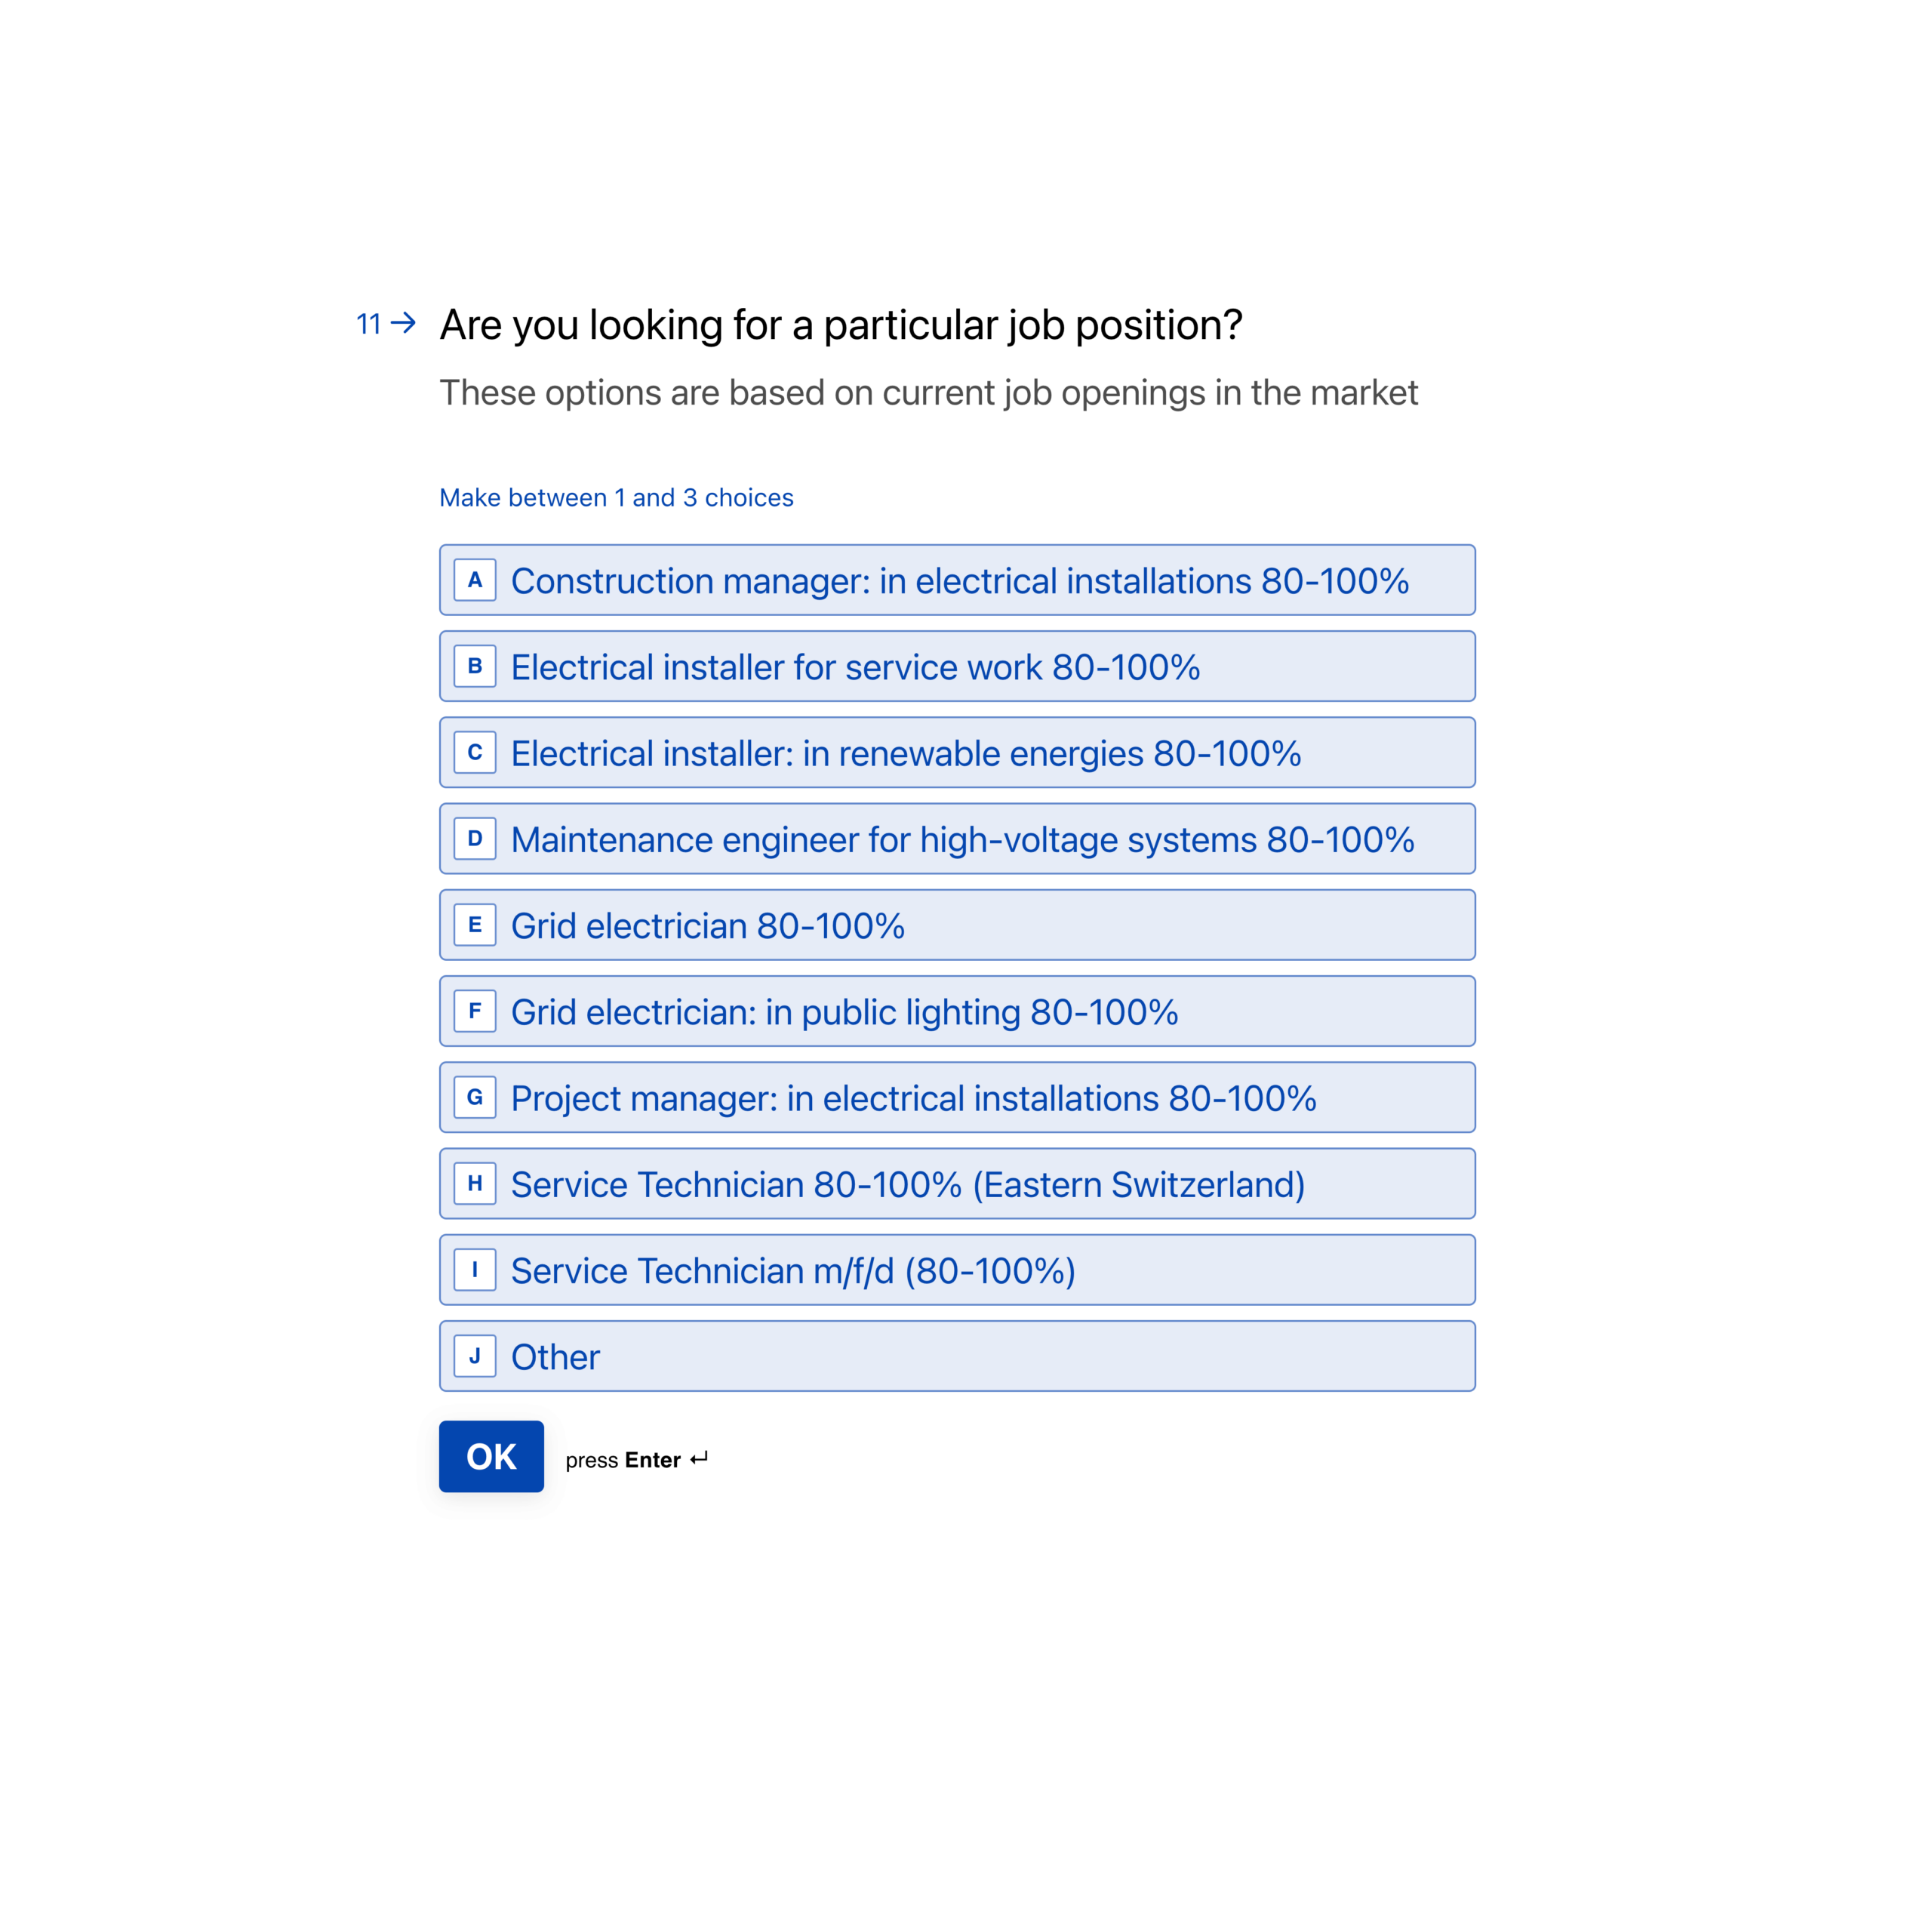Pick Service Technician Eastern Switzerland option
1932x1921 pixels.
pos(958,1183)
